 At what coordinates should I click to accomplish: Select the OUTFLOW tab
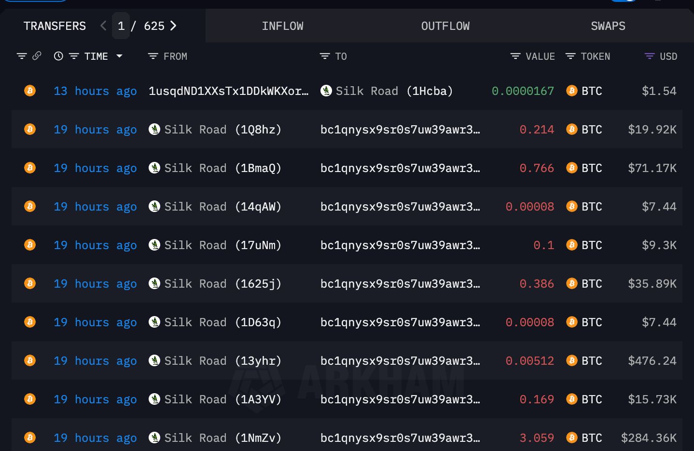pos(445,26)
